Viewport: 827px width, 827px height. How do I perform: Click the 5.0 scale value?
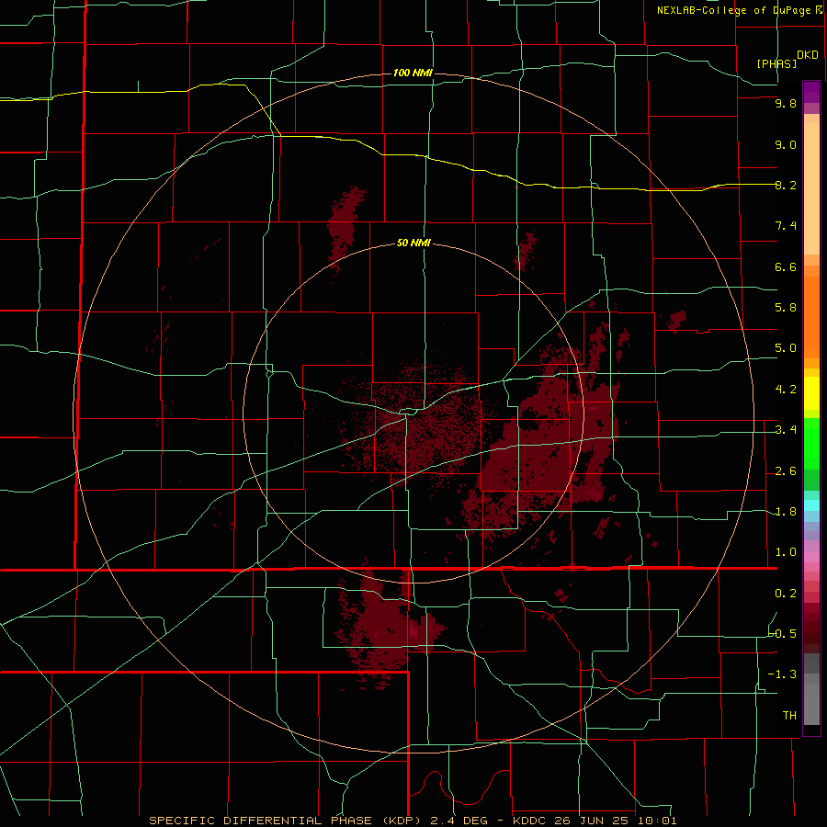(x=786, y=348)
